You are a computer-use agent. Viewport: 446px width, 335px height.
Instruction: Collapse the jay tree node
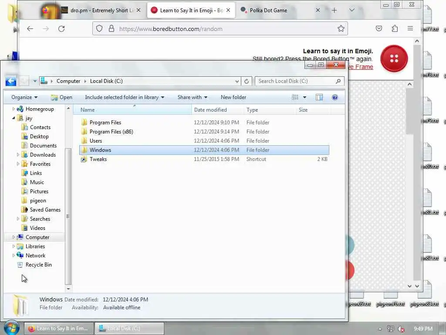tap(14, 118)
